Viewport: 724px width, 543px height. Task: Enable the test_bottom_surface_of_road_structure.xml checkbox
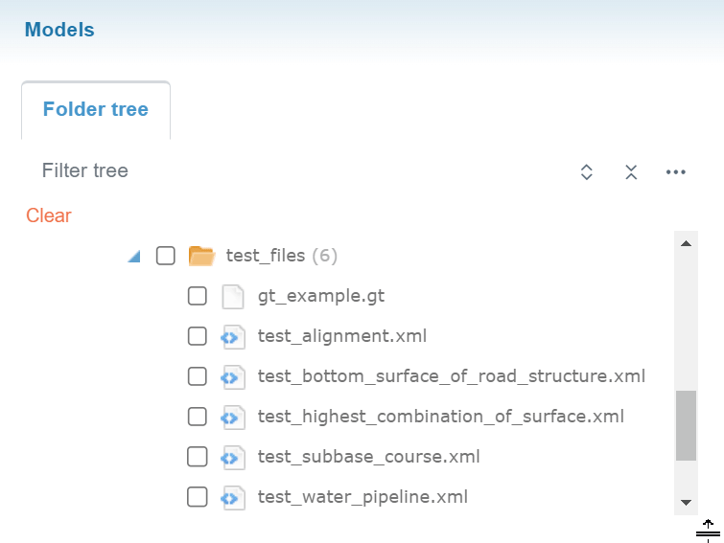[198, 376]
